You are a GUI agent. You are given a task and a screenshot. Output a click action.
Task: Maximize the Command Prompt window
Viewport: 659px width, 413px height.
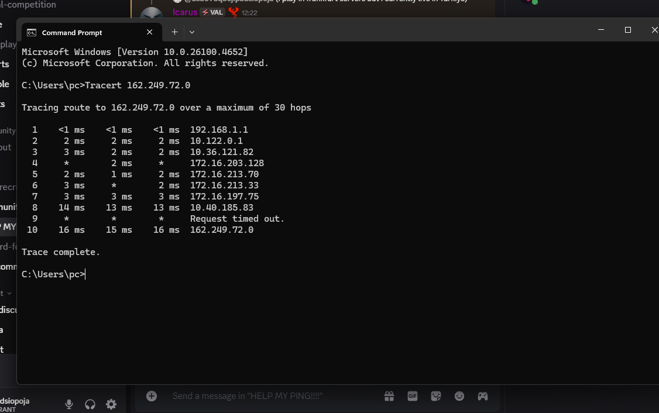click(628, 30)
